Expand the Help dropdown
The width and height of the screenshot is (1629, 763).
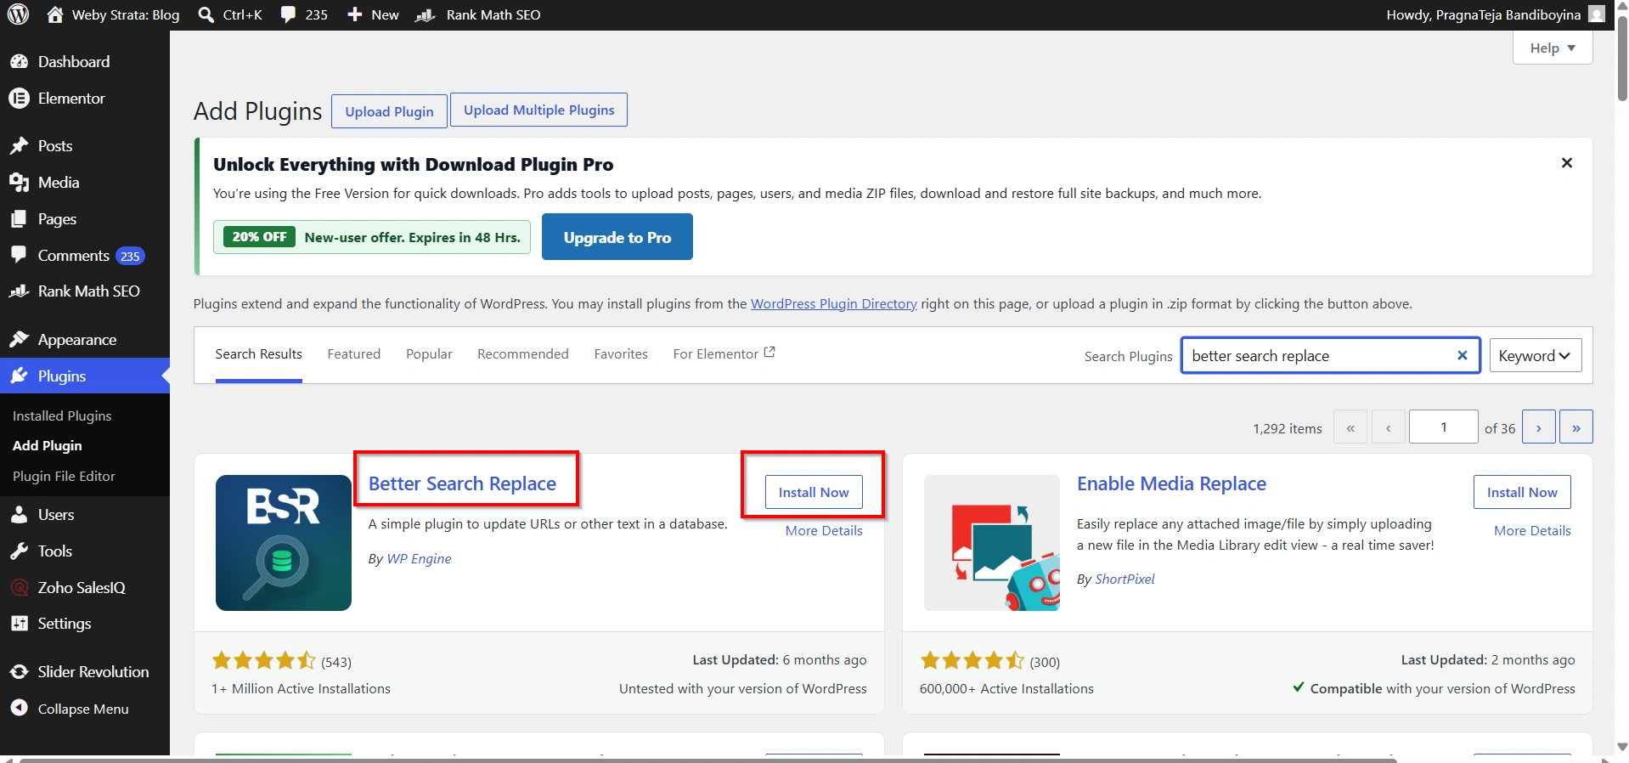[x=1553, y=48]
